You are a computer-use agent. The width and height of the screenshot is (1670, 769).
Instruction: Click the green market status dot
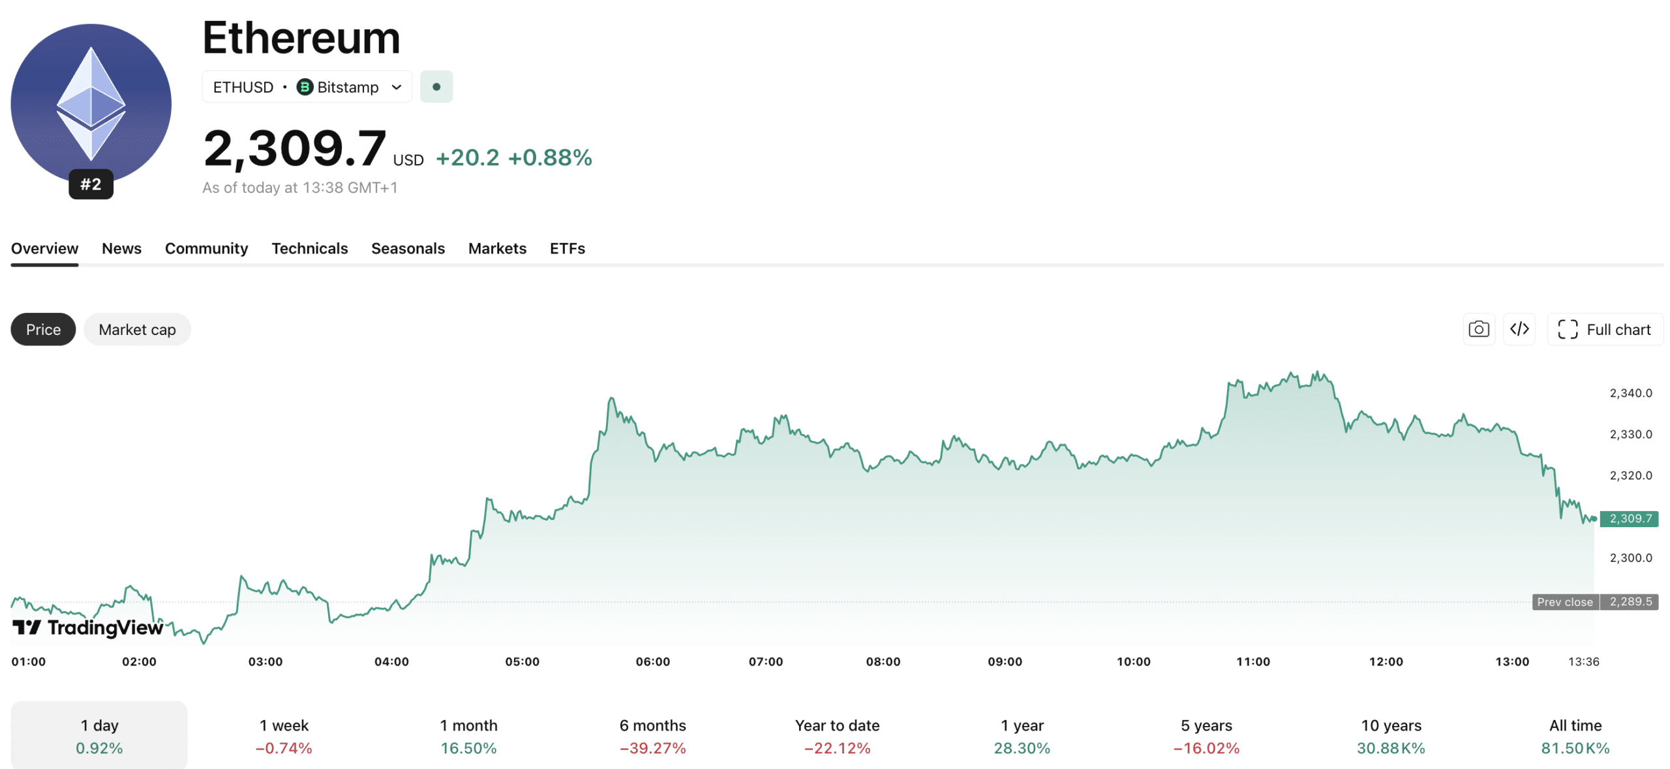pyautogui.click(x=436, y=85)
